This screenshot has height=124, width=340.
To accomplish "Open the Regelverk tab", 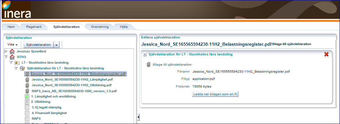I will point(34,27).
